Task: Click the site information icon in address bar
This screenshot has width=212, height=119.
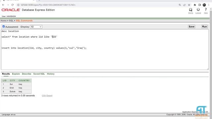Action: pyautogui.click(x=18, y=5)
